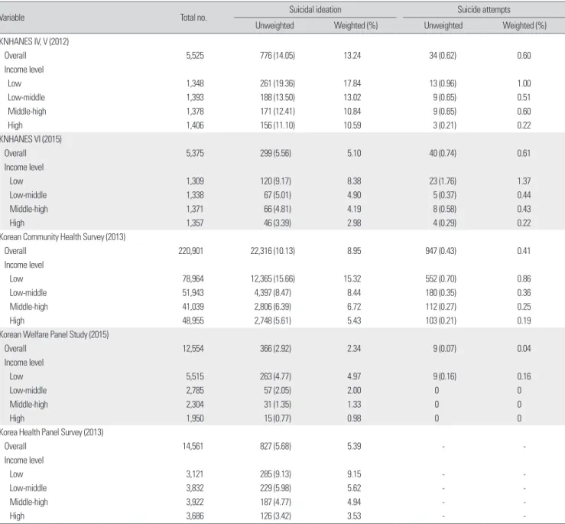Click weighted value 10.84

tap(352, 112)
